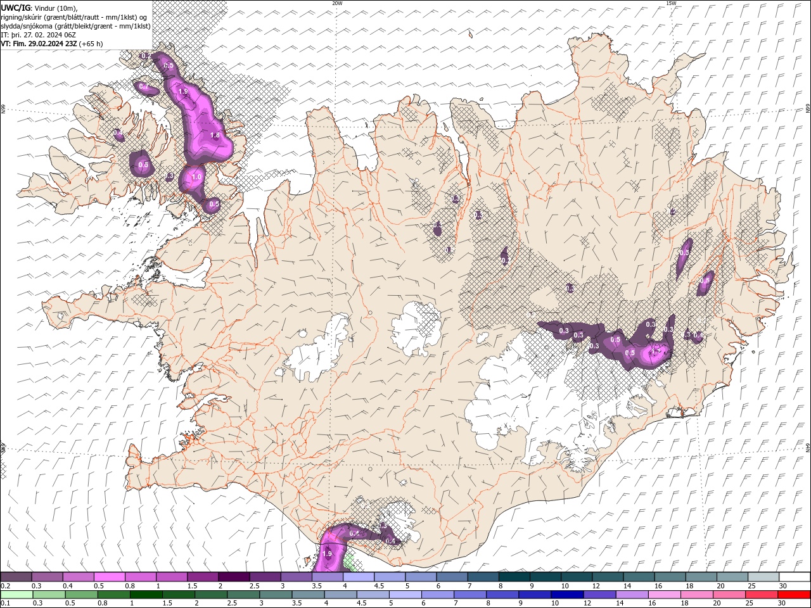This screenshot has width=811, height=608.
Task: Click the 0.7 snowfall value on the map
Action: 144,86
